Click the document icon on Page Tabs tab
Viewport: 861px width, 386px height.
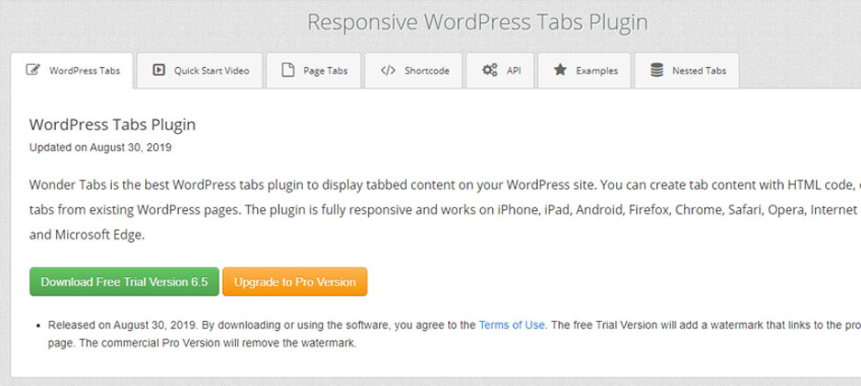pos(287,71)
